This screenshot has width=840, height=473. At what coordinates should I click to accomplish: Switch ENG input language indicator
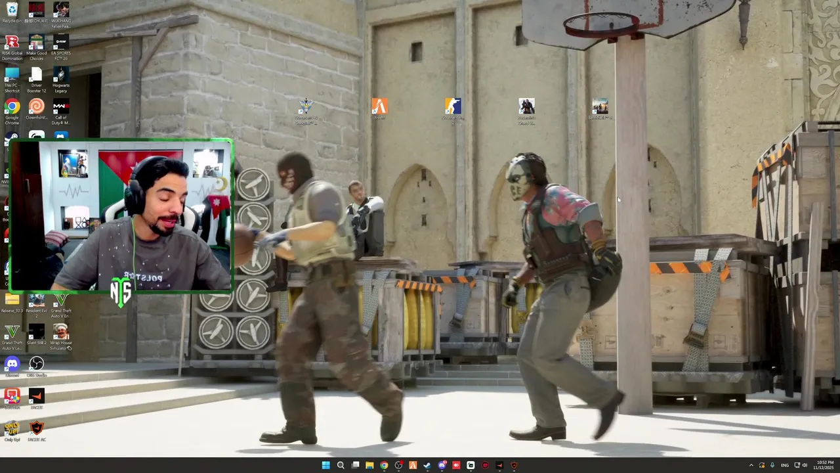pos(785,465)
